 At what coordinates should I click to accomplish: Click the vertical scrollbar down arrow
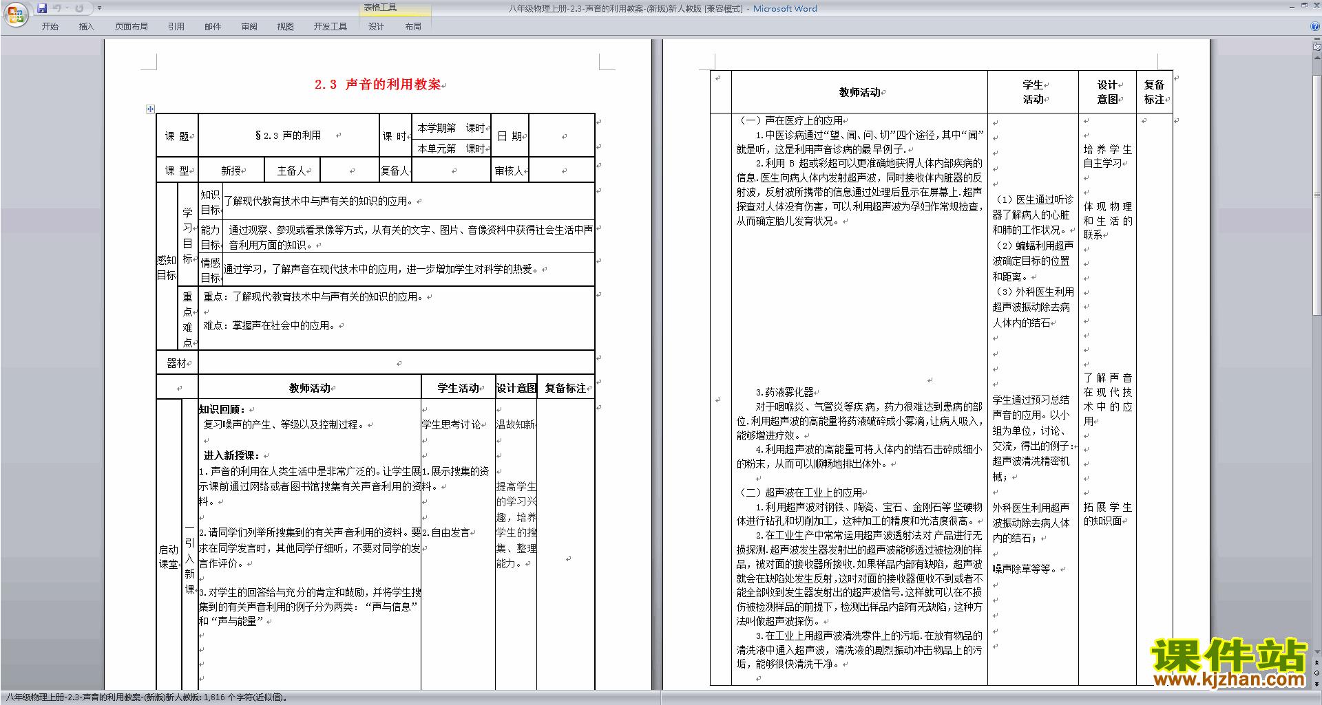point(1317,651)
